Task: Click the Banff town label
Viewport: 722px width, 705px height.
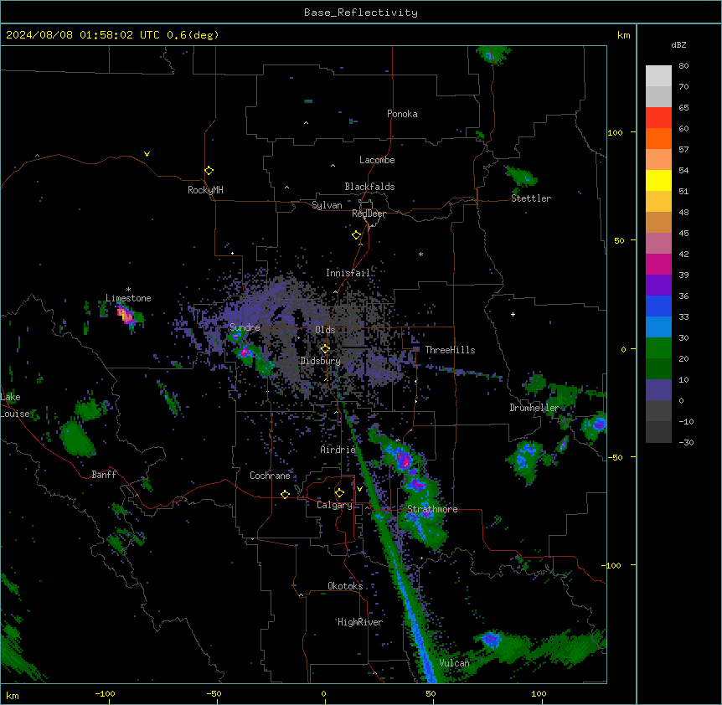Action: pos(104,475)
